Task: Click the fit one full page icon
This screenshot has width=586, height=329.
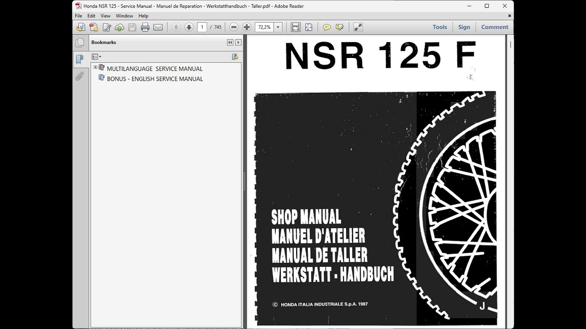Action: pos(309,27)
